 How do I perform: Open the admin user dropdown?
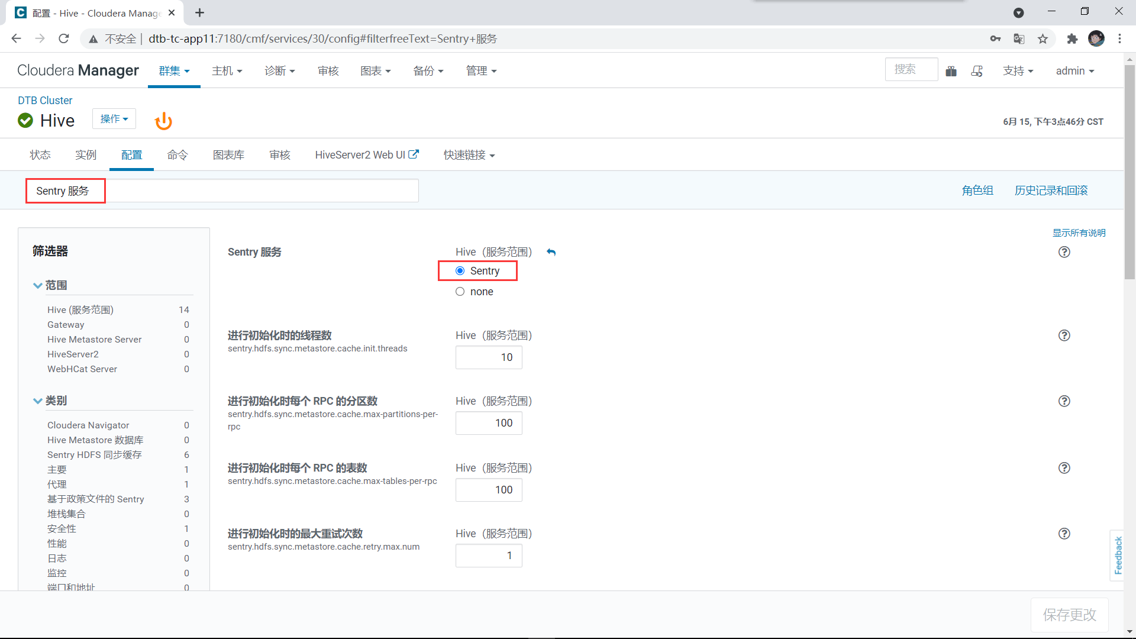[x=1075, y=71]
